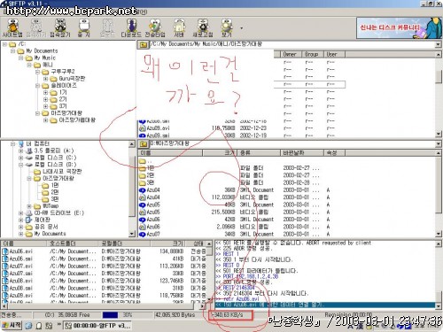Select the transfer type (전송타입) toolbar icon
The width and height of the screenshot is (443, 332).
tap(155, 28)
